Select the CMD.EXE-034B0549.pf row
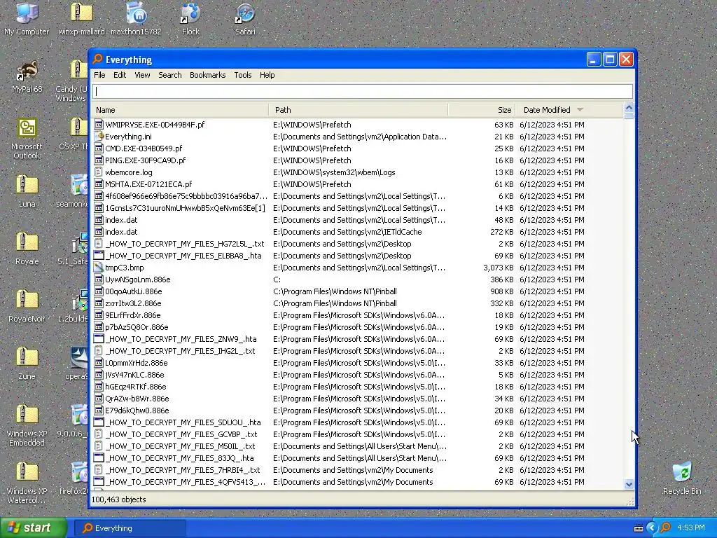This screenshot has height=538, width=717. pyautogui.click(x=358, y=149)
